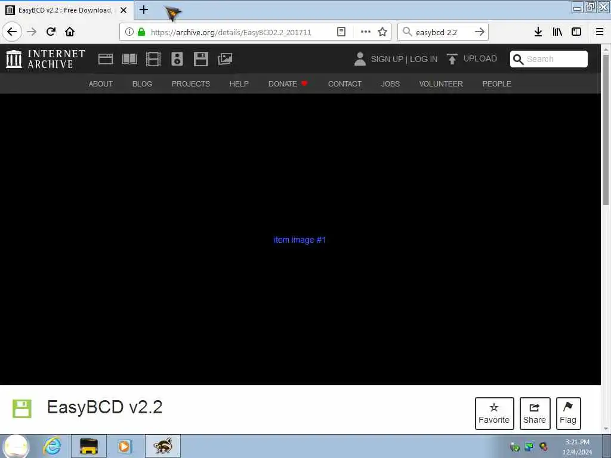Image resolution: width=611 pixels, height=458 pixels.
Task: Click the SIGN UP link
Action: (387, 59)
